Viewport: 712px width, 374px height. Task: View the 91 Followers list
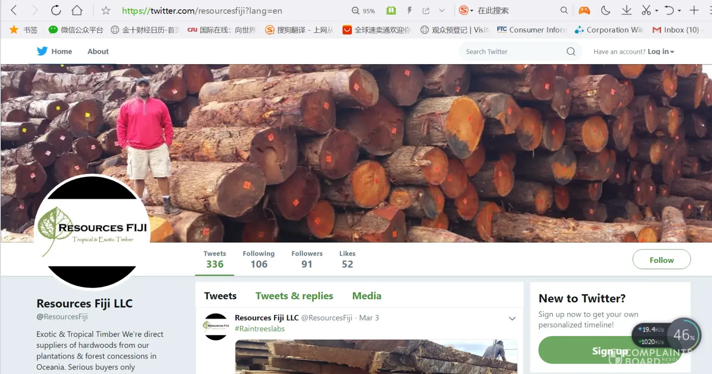pyautogui.click(x=307, y=260)
